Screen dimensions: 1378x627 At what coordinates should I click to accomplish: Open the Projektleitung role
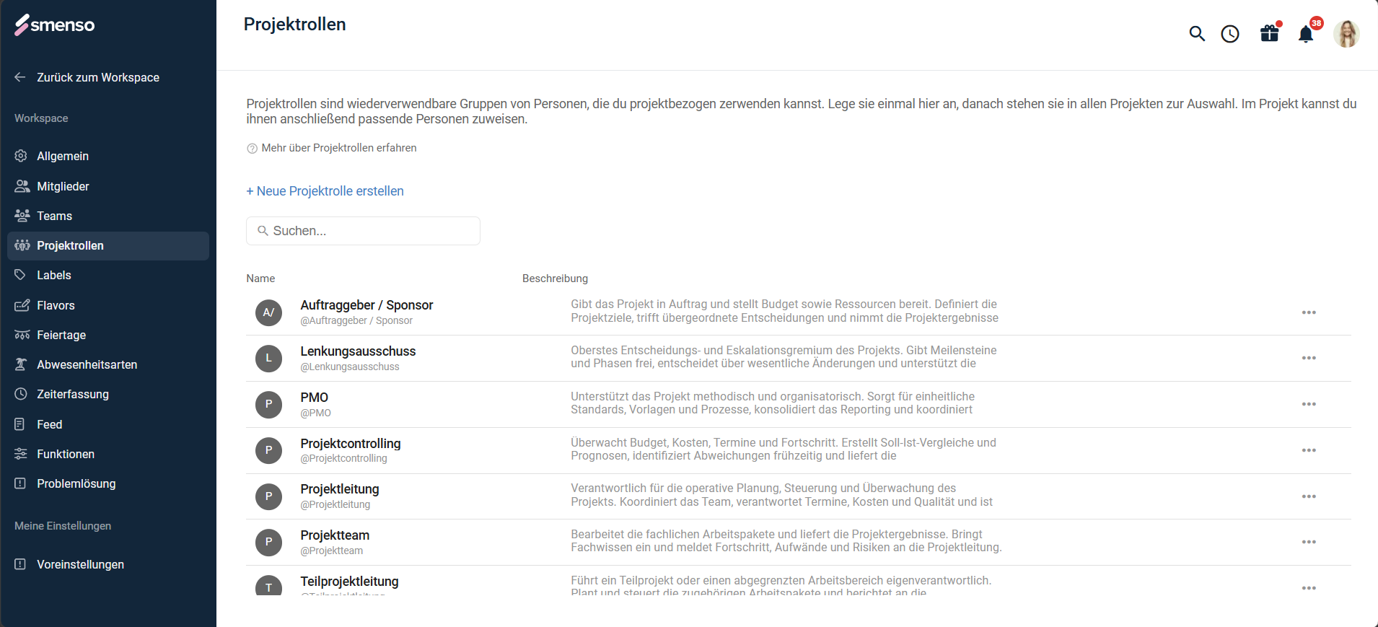[340, 489]
